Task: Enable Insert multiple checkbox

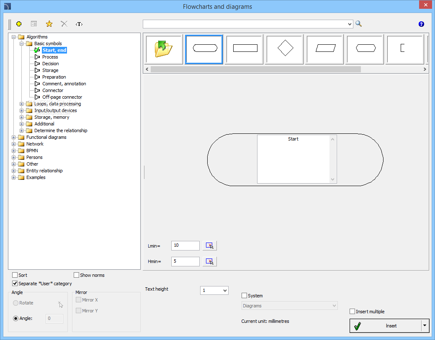Action: point(353,312)
